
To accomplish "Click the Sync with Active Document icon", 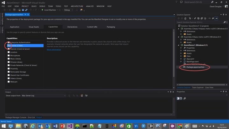I will tap(195, 18).
